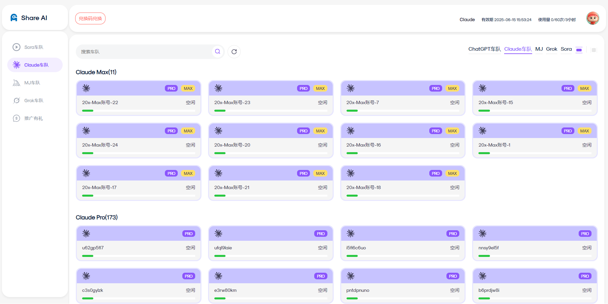This screenshot has width=608, height=304.
Task: Open the pntdpnuno account name
Action: (x=358, y=290)
